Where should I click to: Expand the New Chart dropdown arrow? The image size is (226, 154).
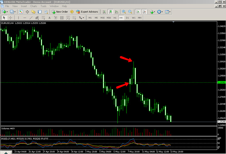tap(7, 12)
